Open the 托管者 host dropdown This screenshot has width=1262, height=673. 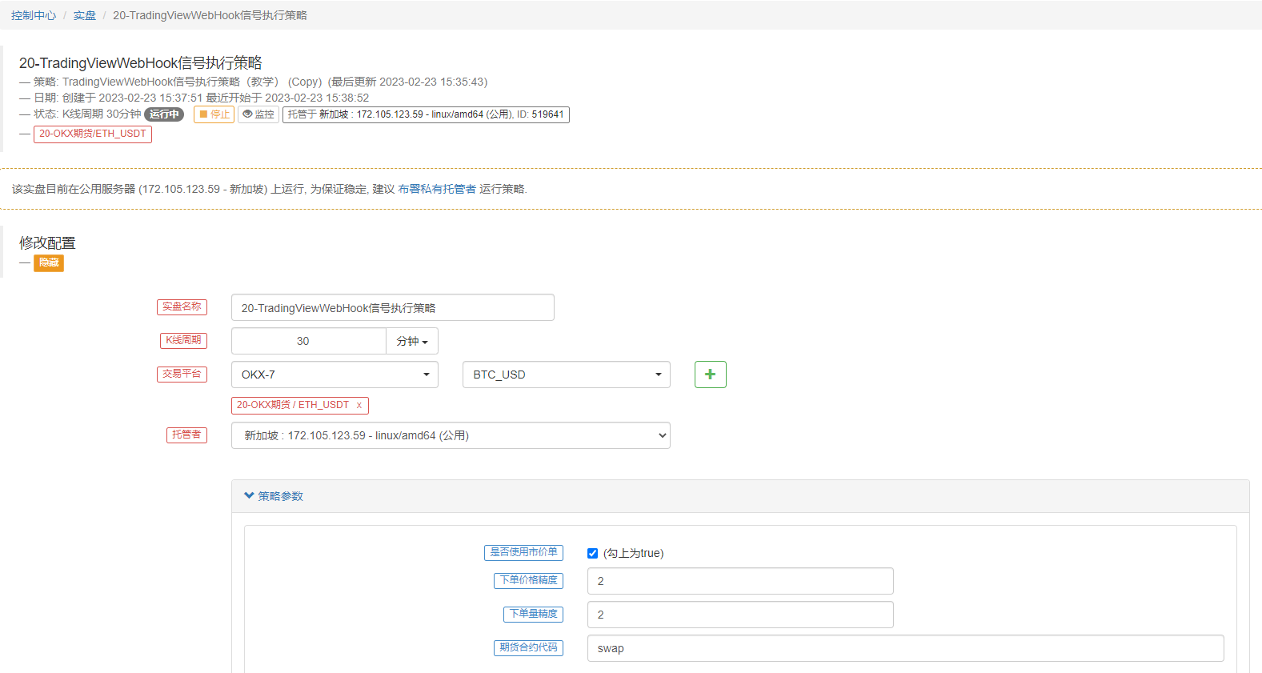point(451,435)
